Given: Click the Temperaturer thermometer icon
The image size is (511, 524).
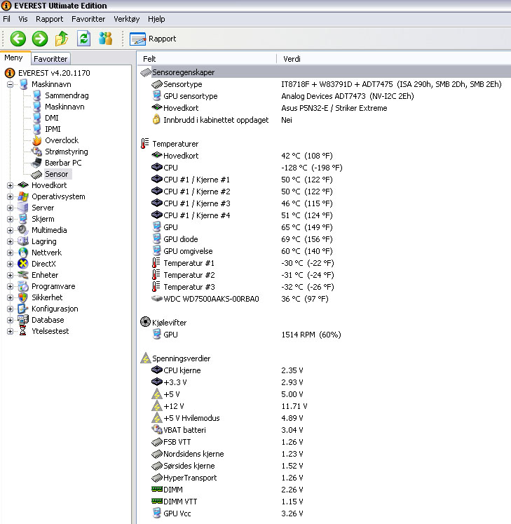Looking at the screenshot, I should [144, 144].
